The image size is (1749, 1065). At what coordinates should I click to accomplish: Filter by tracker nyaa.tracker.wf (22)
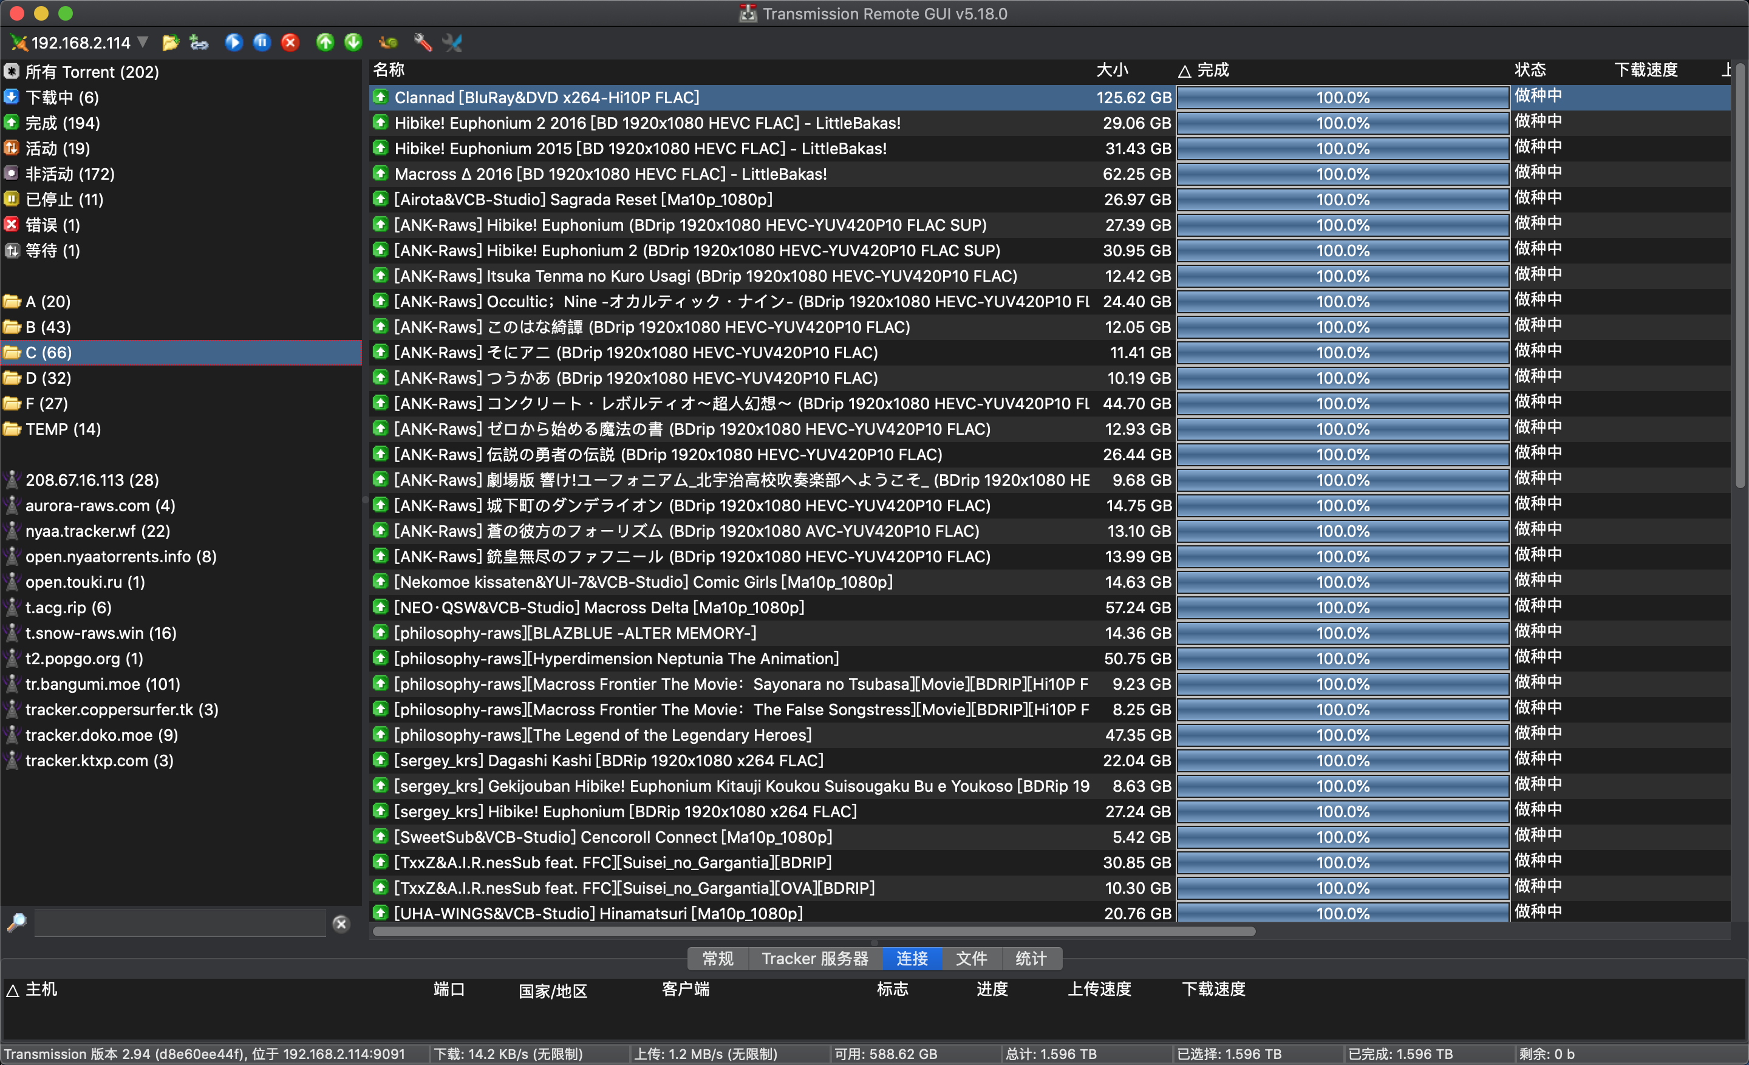click(x=98, y=531)
